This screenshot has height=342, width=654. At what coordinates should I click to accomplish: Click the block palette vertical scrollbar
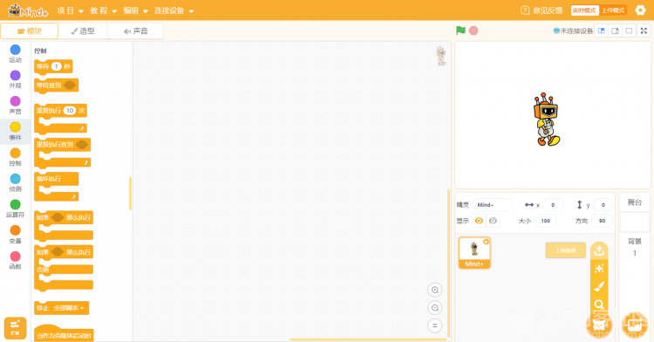130,194
